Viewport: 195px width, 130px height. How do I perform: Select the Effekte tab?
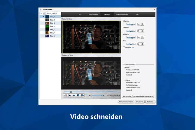(x=107, y=15)
